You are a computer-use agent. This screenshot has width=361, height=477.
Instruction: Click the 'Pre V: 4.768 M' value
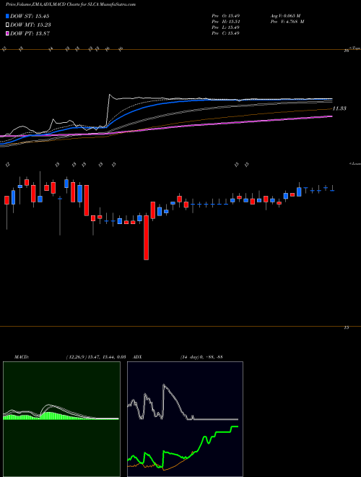[288, 22]
